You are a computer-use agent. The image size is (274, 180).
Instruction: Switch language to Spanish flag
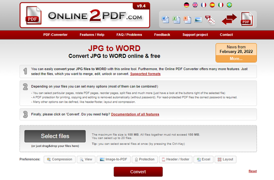[x=212, y=5]
